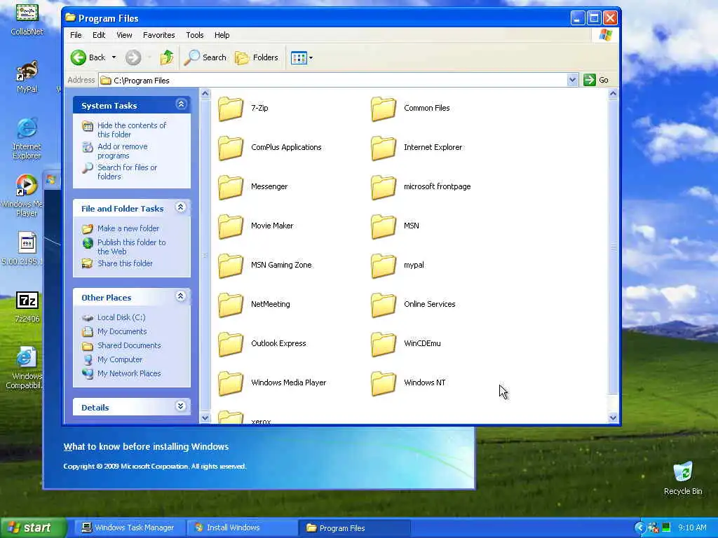Screen dimensions: 718x538
Task: Click the task pane scroll-up arrow
Action: [205, 94]
